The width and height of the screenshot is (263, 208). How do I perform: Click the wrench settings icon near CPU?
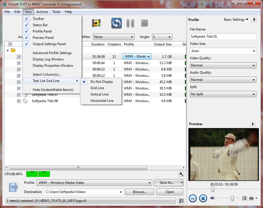[181, 174]
